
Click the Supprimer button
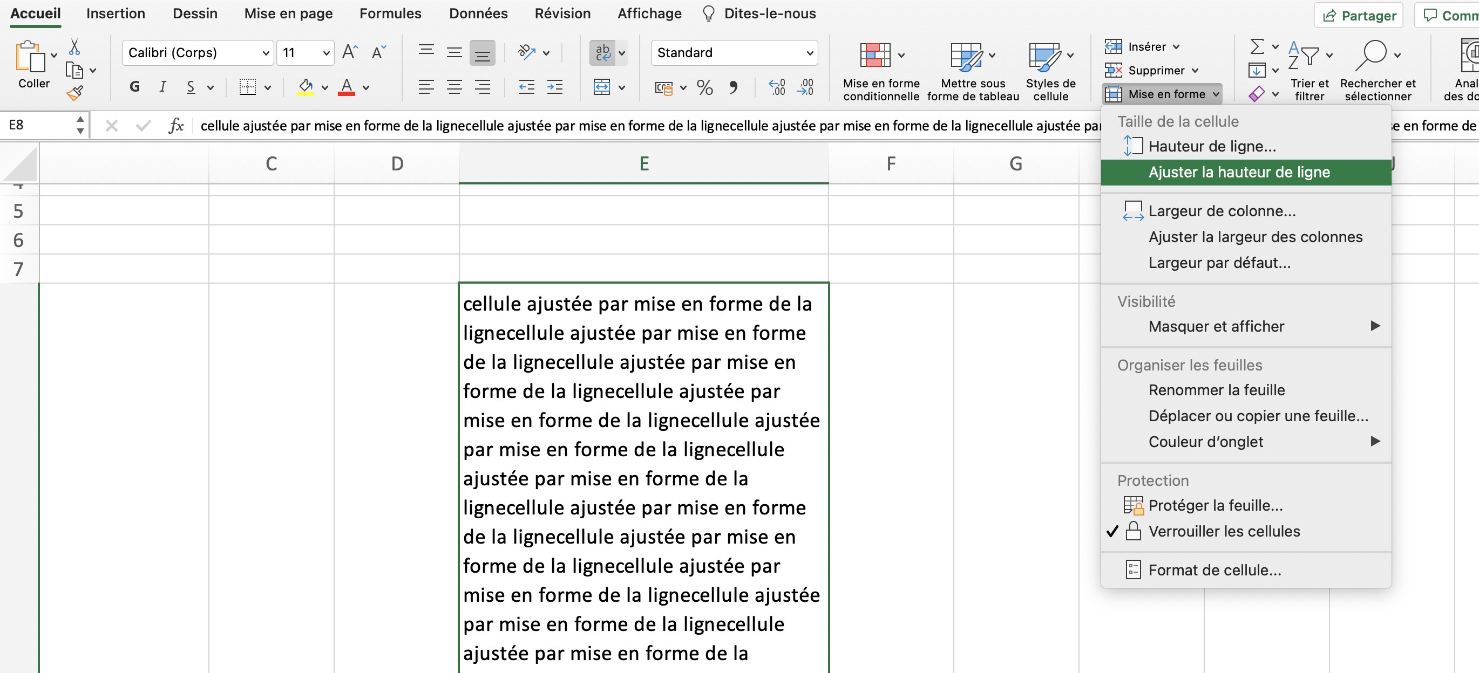1152,70
